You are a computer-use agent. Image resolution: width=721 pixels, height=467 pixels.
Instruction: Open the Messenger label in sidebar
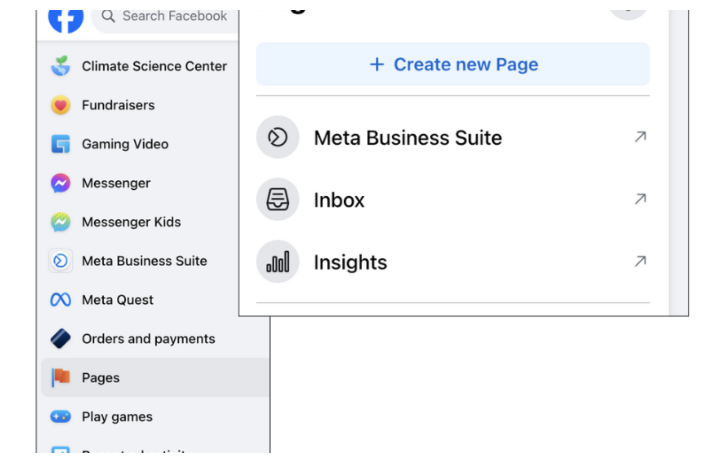pyautogui.click(x=116, y=183)
